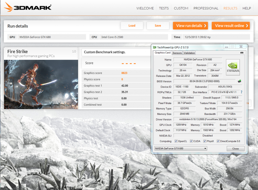Click the View result online button
Screen dimensions: 258x190
tap(231, 26)
